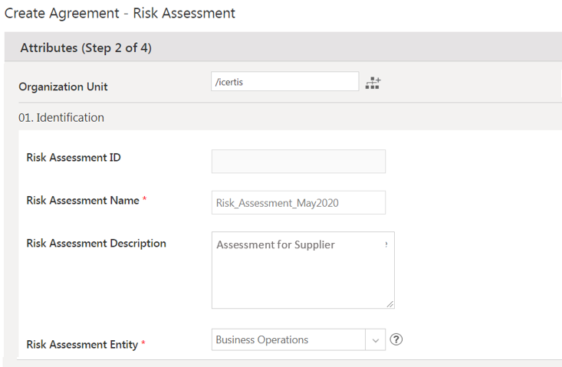Select the Risk Assessment Name label

click(x=82, y=200)
